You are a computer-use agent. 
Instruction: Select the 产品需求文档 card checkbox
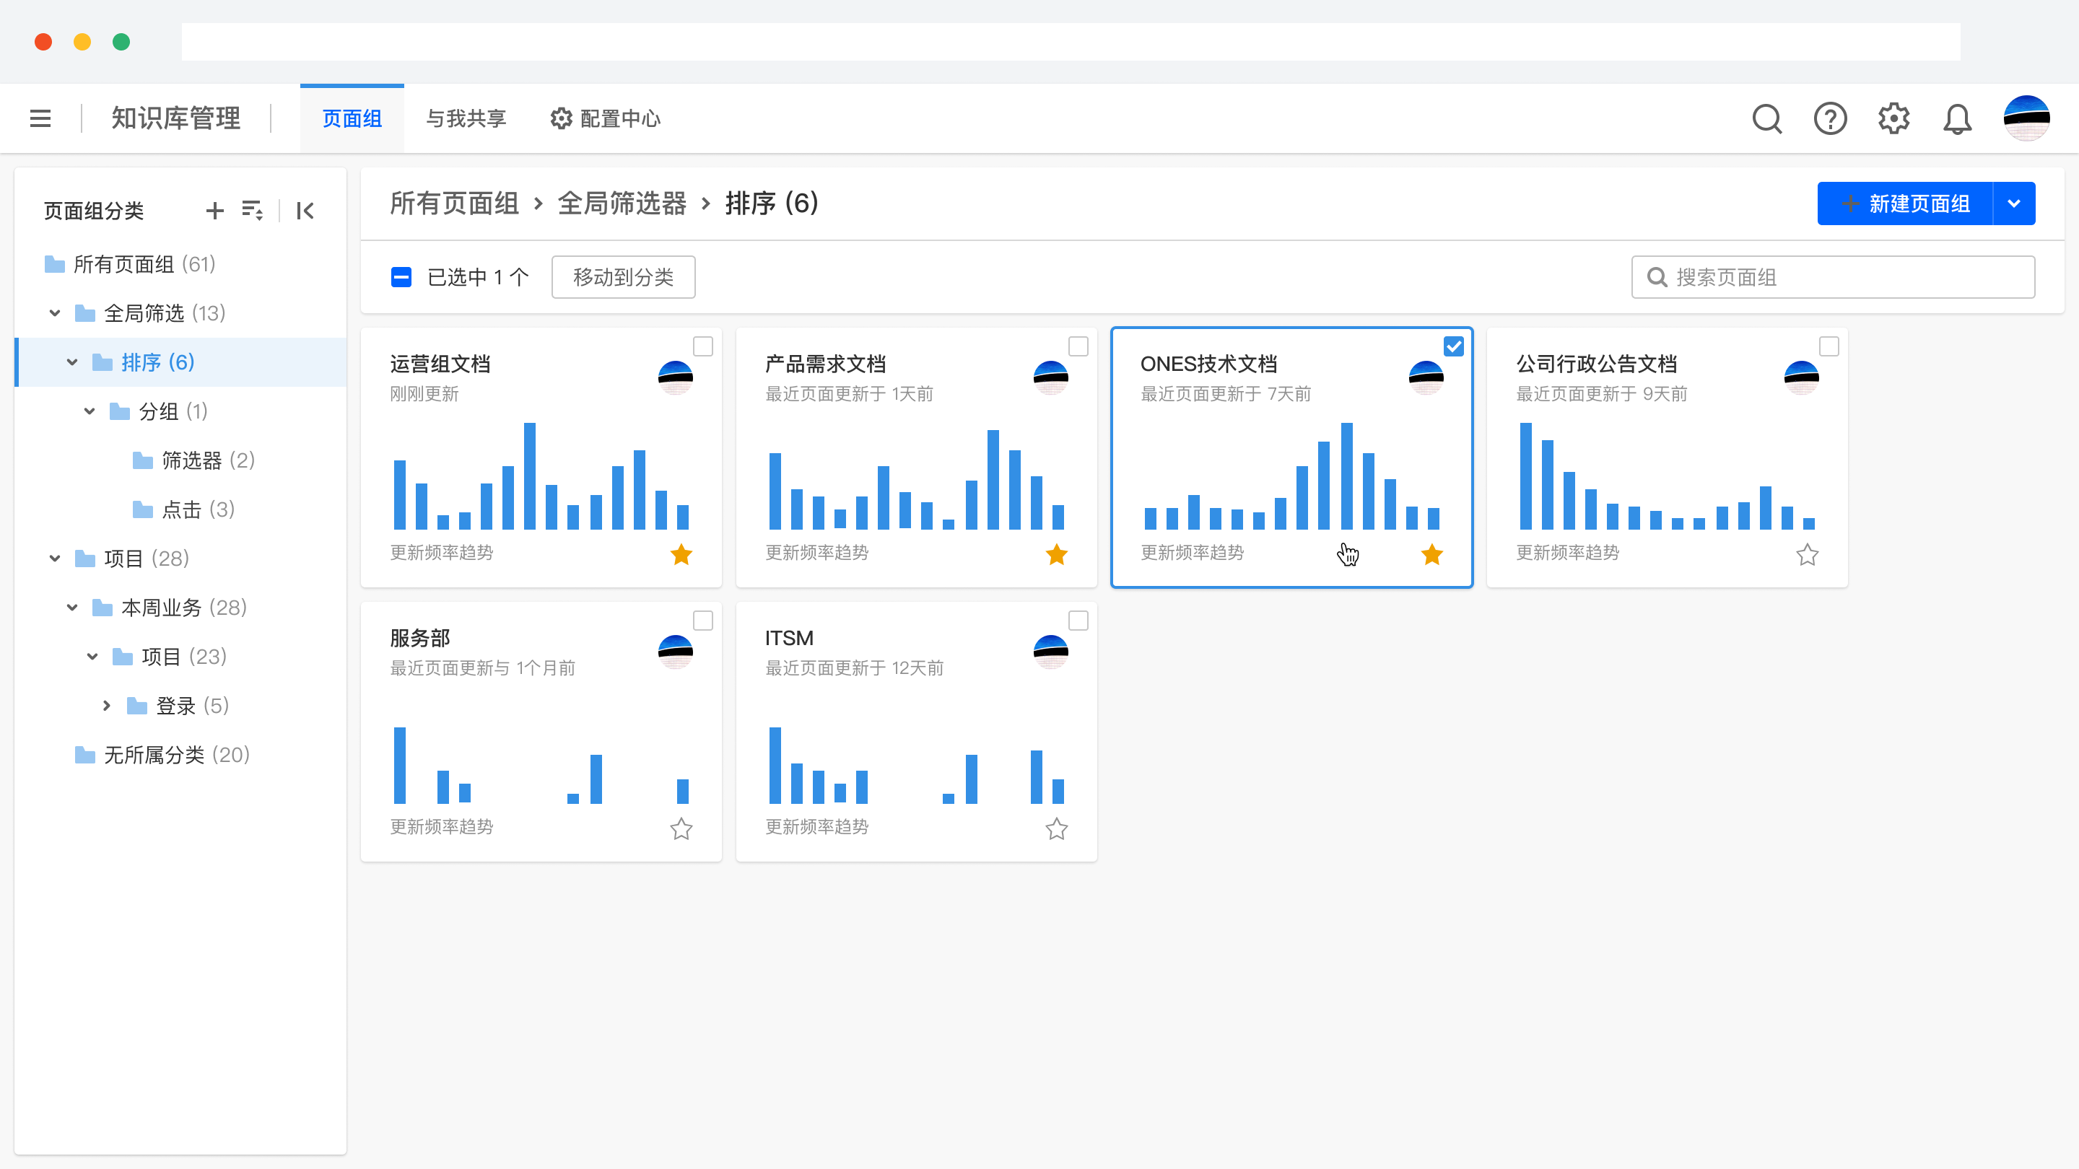1078,346
